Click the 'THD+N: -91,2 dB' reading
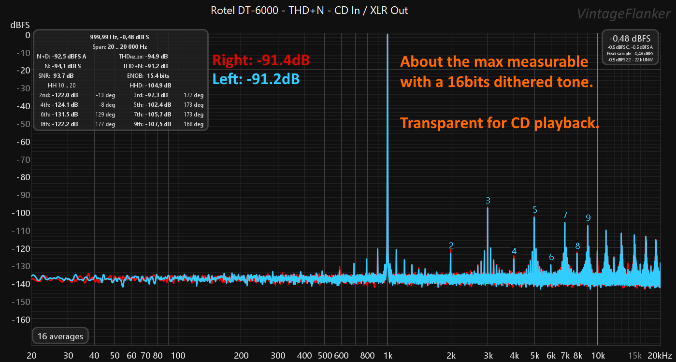This screenshot has height=362, width=676. [x=145, y=66]
